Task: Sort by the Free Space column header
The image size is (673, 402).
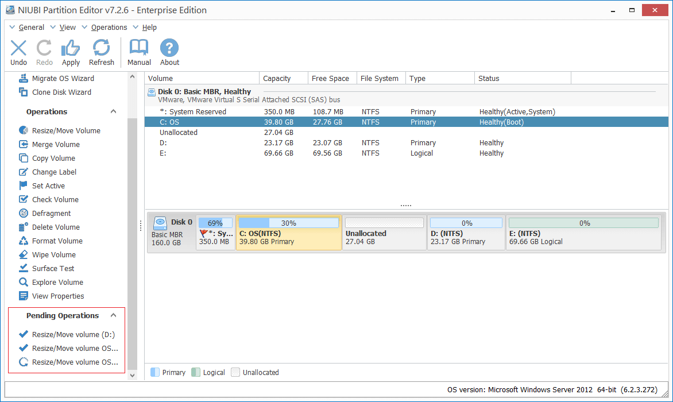Action: [332, 79]
